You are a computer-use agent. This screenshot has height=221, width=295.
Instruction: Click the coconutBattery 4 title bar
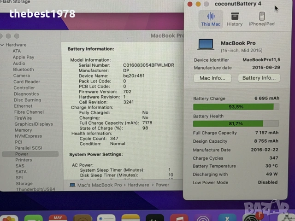pos(238,4)
